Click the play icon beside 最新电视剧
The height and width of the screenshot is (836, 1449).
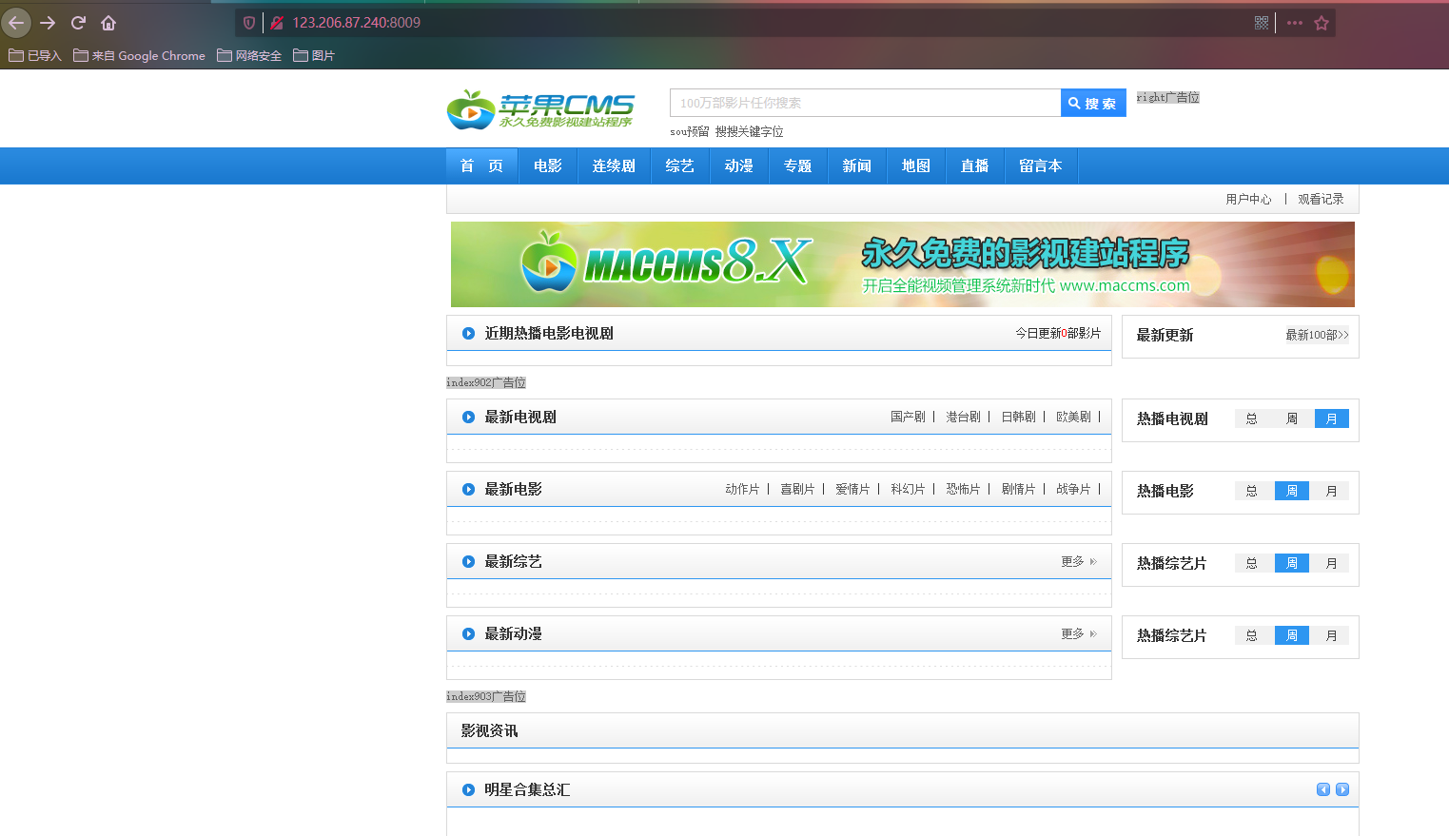point(468,417)
